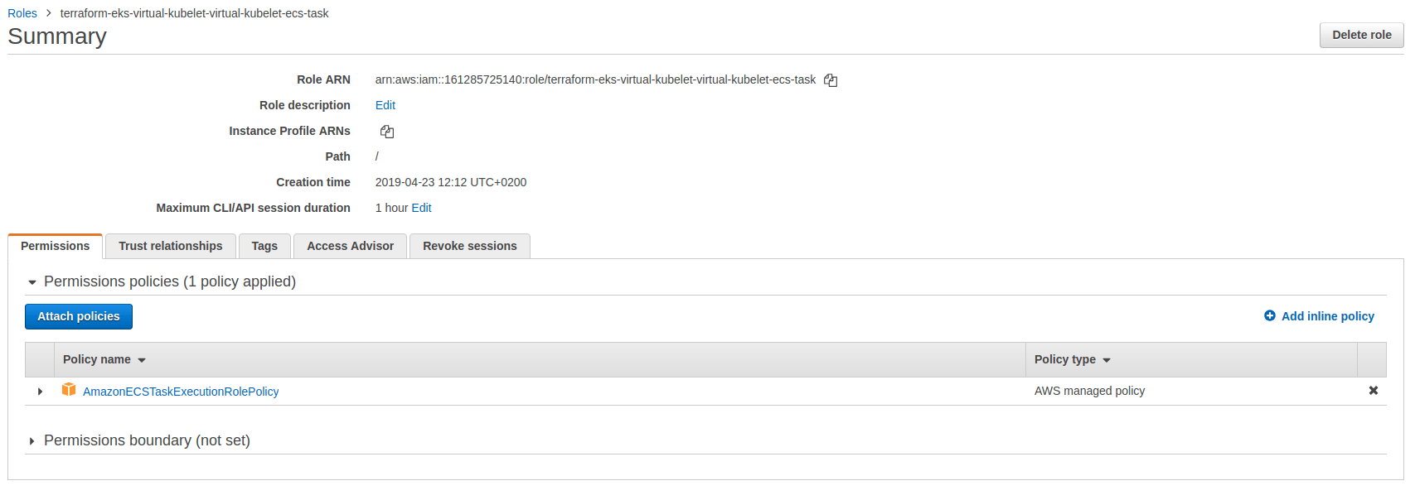The image size is (1415, 500).
Task: Detach AmazonECSTaskExecutionRolePolicy with the X icon
Action: tap(1373, 391)
